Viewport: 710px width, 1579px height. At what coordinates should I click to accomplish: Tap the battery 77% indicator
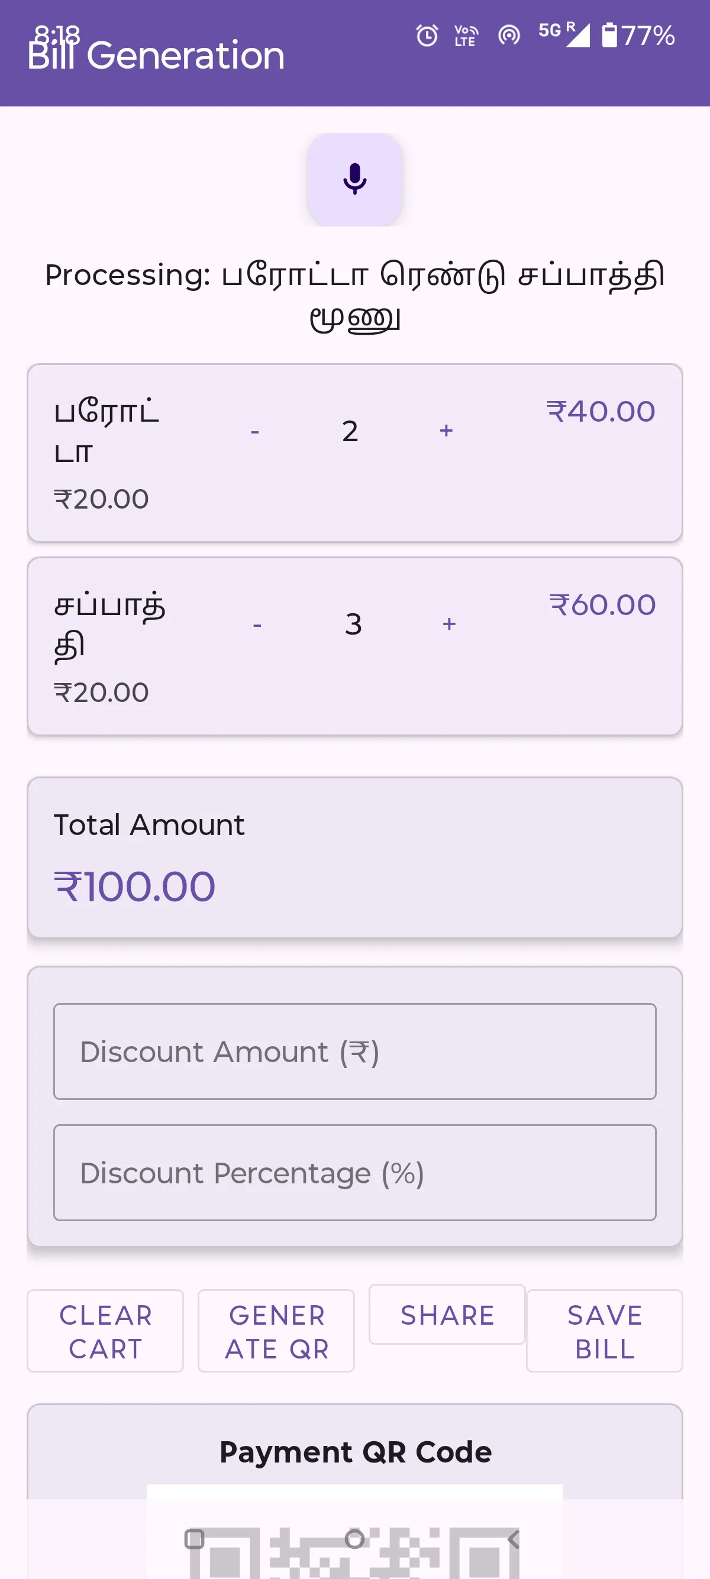point(638,35)
